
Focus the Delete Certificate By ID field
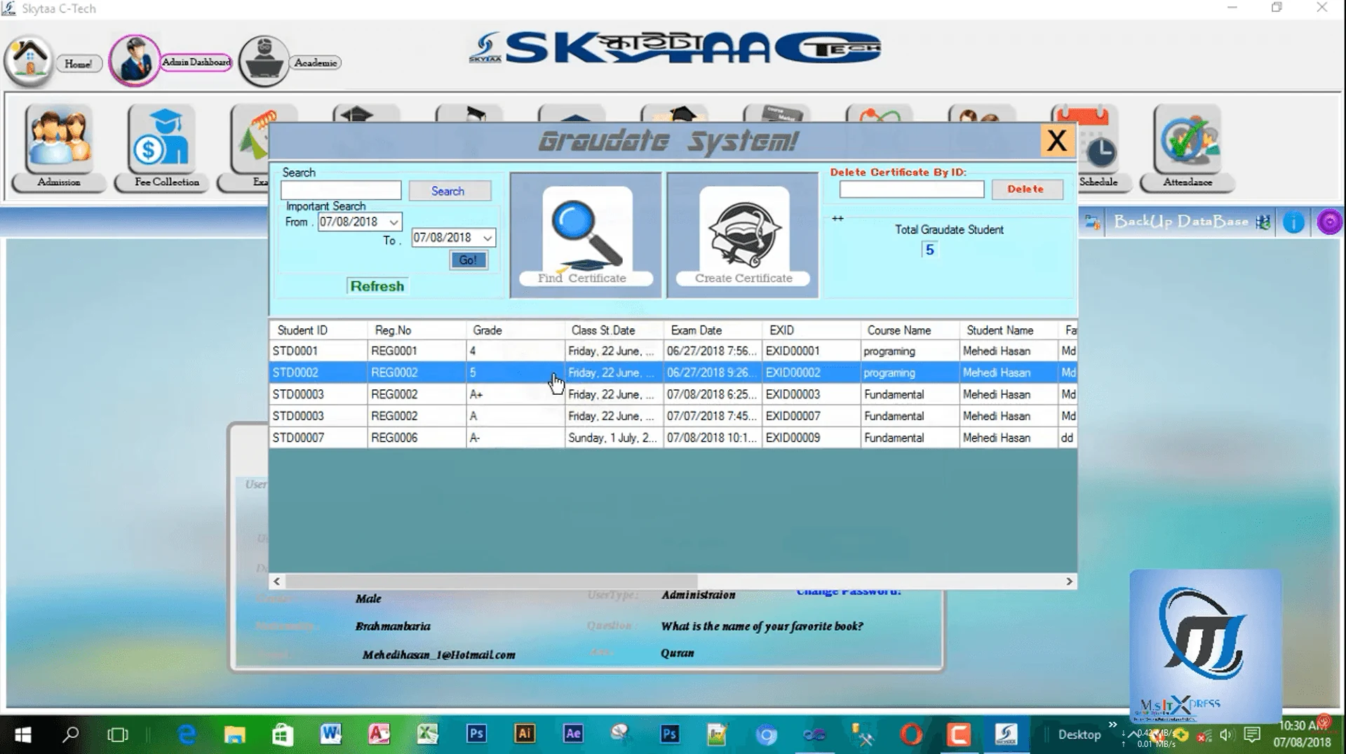pyautogui.click(x=911, y=189)
